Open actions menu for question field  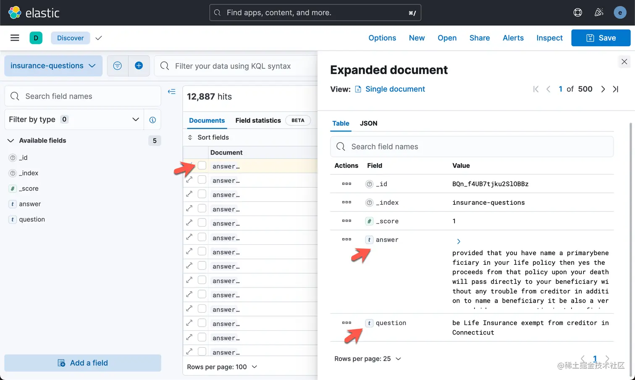(x=346, y=322)
